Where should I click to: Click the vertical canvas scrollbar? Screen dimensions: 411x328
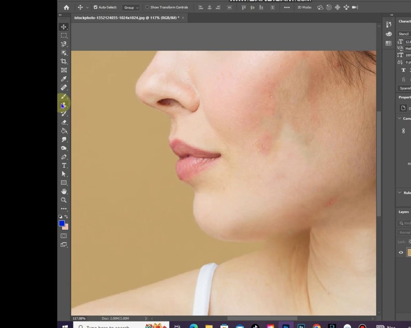pos(379,164)
